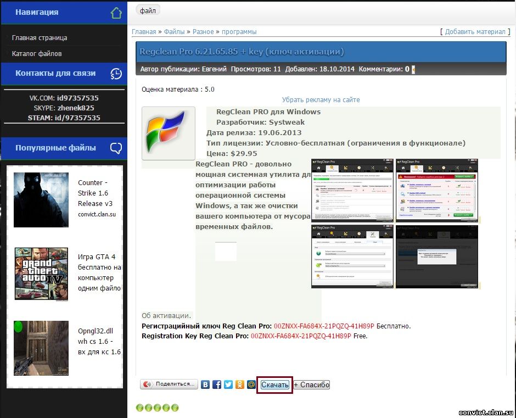This screenshot has height=418, width=516.
Task: Click the Разработчик: Systweak line
Action: 261,122
